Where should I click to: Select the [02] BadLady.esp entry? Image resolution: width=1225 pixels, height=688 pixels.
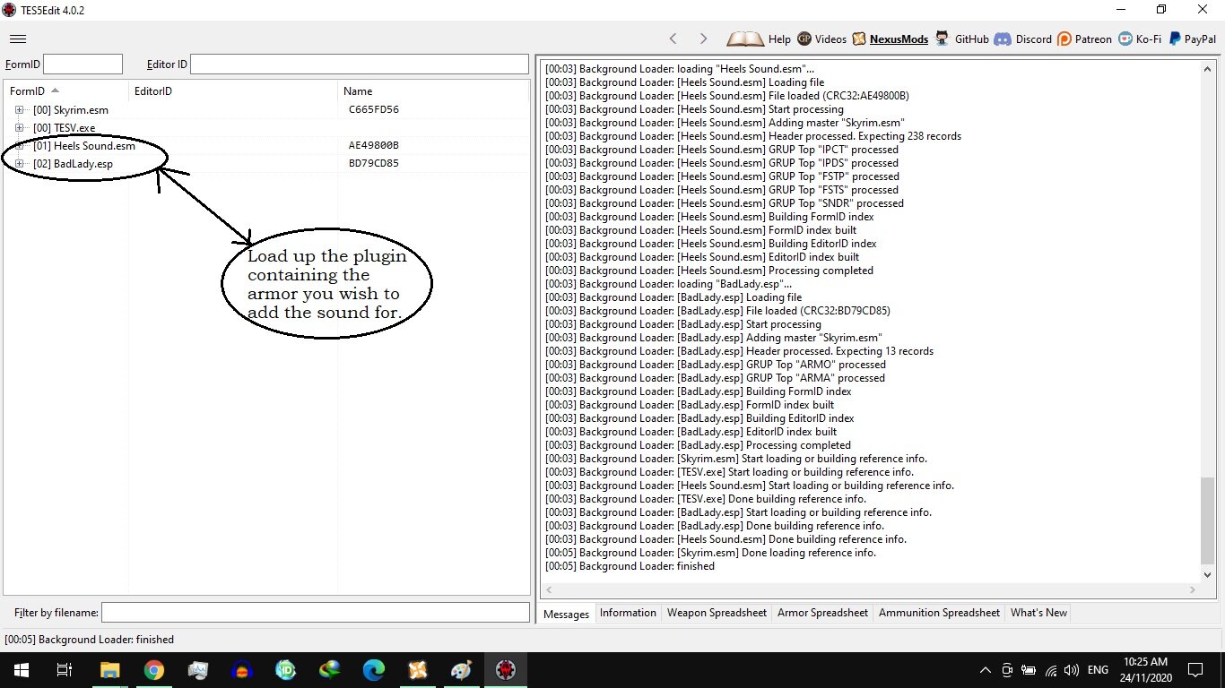point(73,163)
